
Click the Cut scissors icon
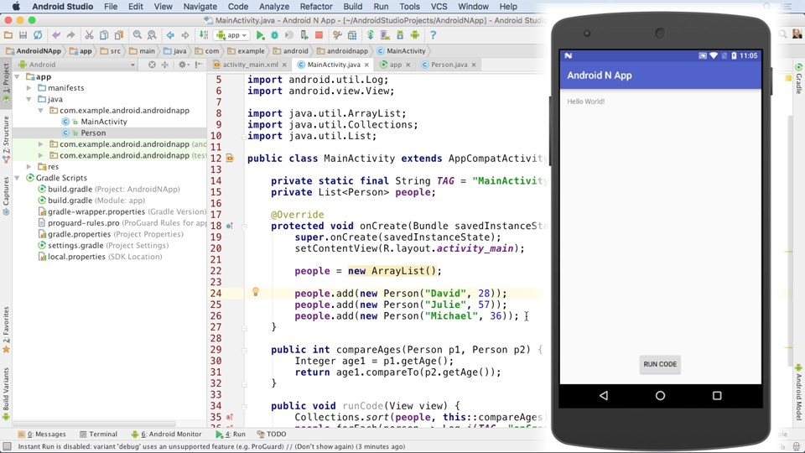click(x=90, y=35)
